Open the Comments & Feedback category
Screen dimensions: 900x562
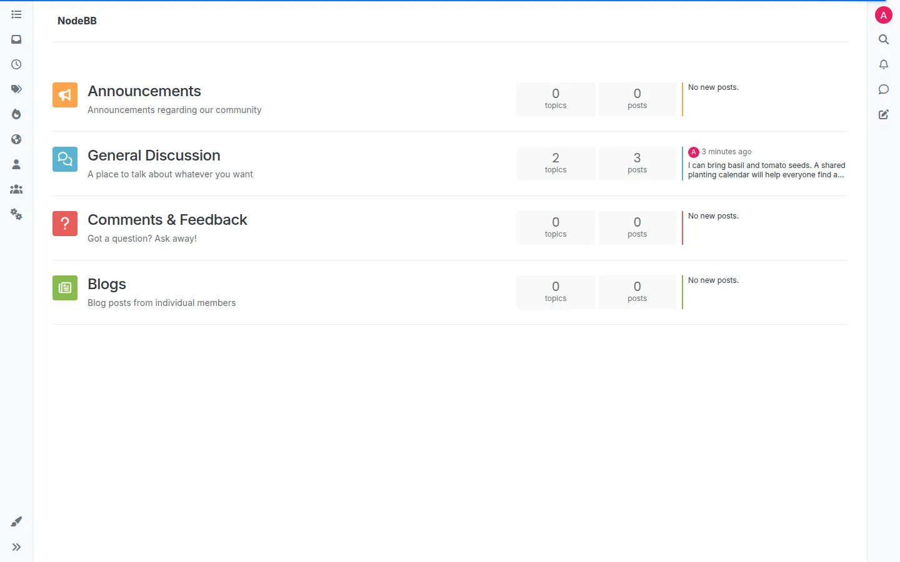pyautogui.click(x=167, y=220)
